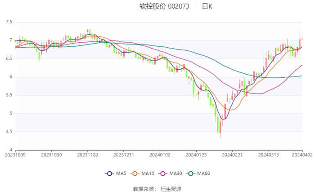Select the 20231211 date on the axis
The height and width of the screenshot is (192, 315).
tap(124, 154)
